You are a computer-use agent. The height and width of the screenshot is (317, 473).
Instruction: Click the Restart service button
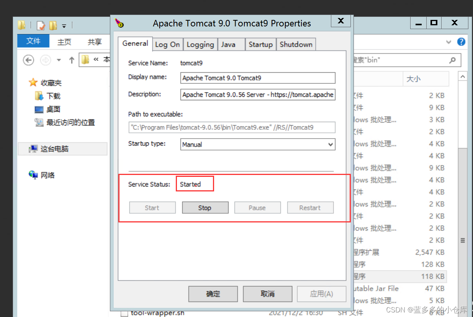(x=310, y=208)
